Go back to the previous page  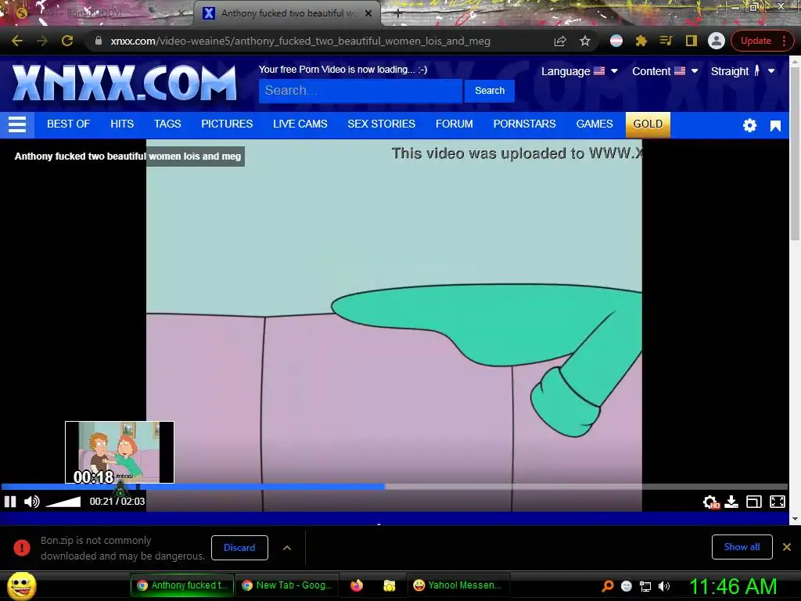(x=17, y=41)
